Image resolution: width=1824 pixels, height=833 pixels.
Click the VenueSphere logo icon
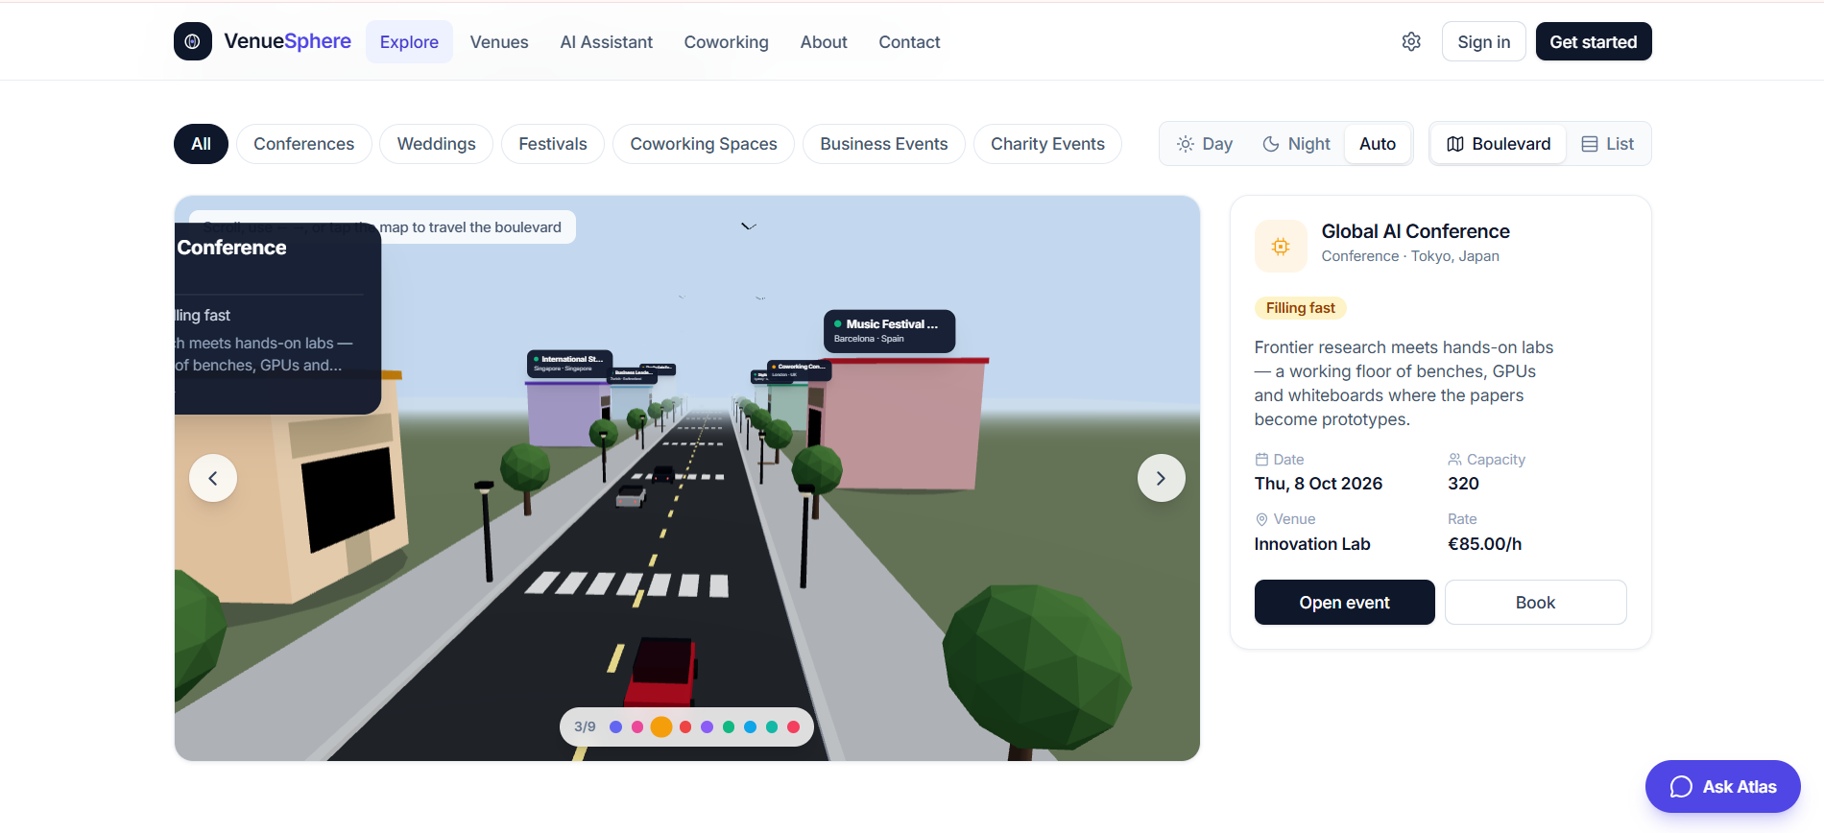(193, 41)
